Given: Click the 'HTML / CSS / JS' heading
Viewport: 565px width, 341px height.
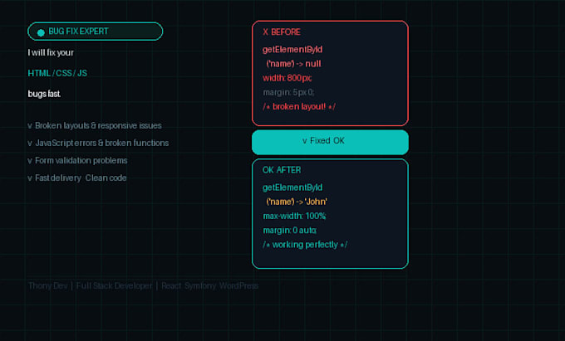Looking at the screenshot, I should (x=57, y=73).
